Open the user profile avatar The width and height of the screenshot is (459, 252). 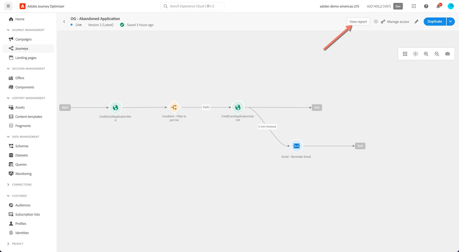(x=451, y=6)
